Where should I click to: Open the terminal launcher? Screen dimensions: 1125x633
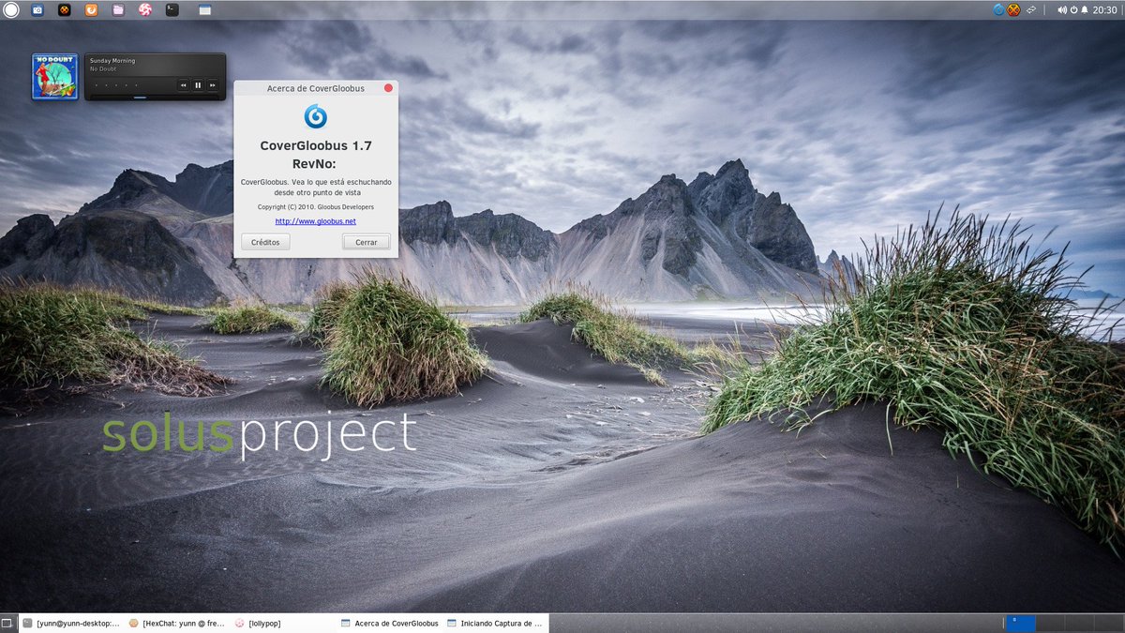click(172, 10)
